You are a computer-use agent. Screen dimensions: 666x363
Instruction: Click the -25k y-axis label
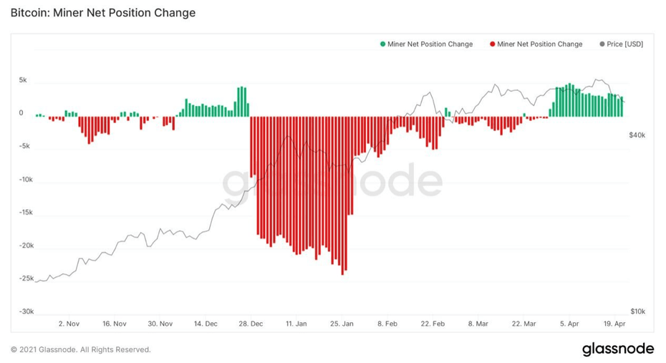(26, 279)
